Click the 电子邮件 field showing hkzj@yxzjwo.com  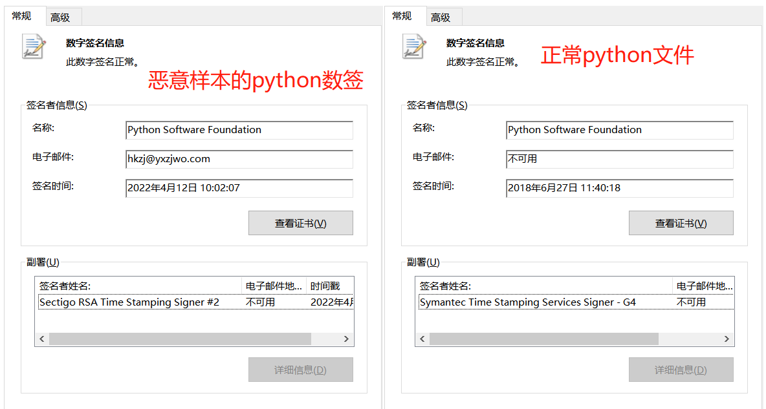tap(239, 159)
